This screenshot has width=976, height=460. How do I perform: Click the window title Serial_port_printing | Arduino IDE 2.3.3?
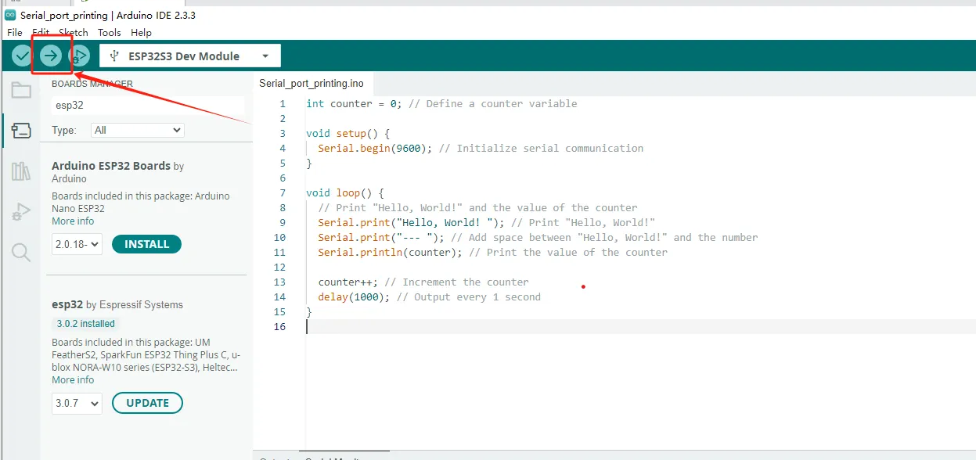108,15
